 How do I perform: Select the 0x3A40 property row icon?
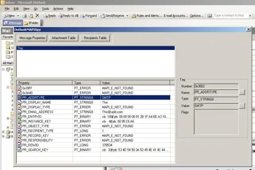(x=20, y=93)
